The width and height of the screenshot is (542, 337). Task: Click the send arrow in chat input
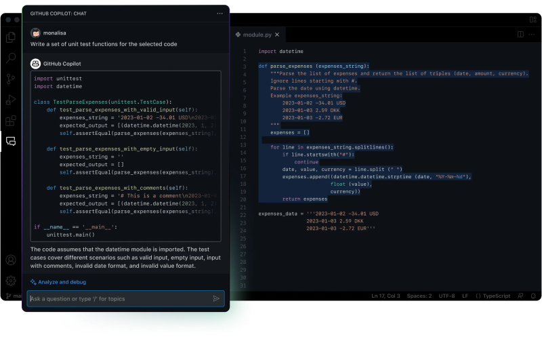(216, 298)
